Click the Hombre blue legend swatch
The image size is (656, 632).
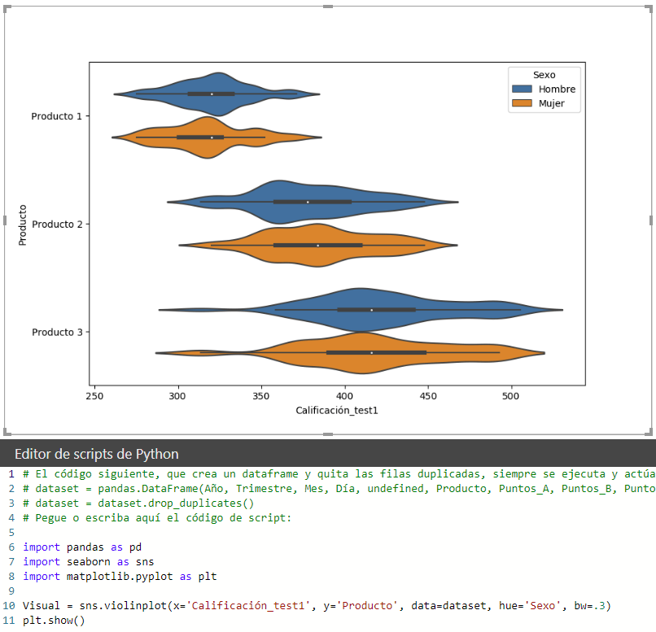(522, 89)
